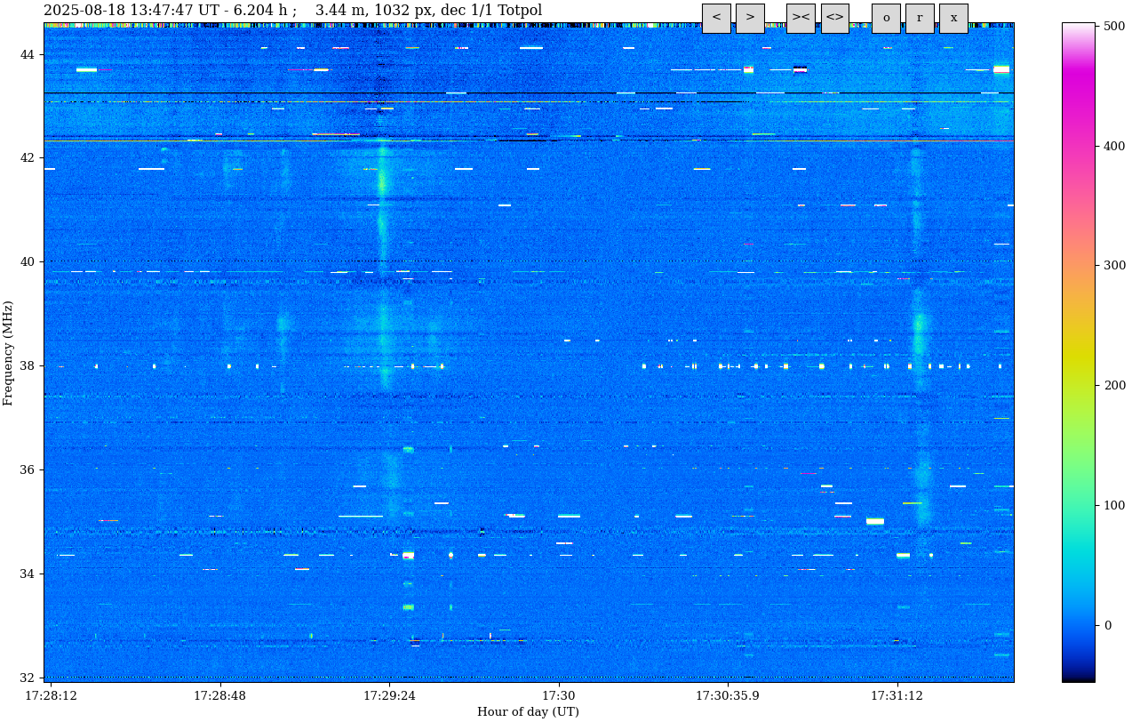Click the '><' zoom button
Image resolution: width=1132 pixels, height=722 pixels.
(x=801, y=18)
